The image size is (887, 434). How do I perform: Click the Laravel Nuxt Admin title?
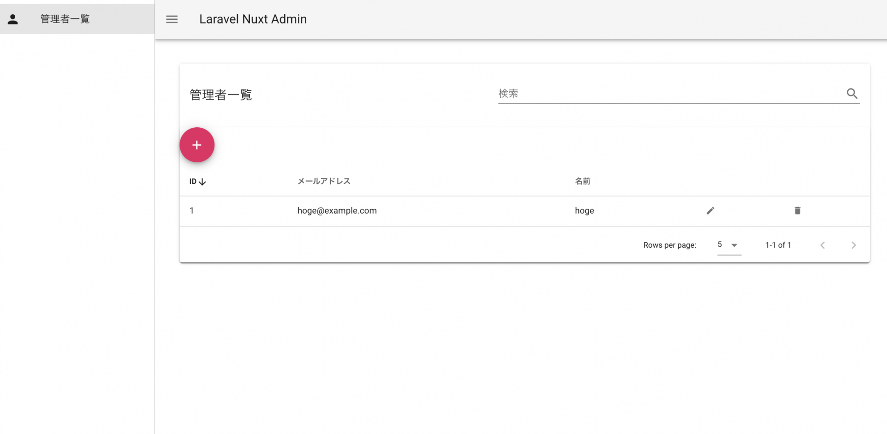[x=253, y=19]
